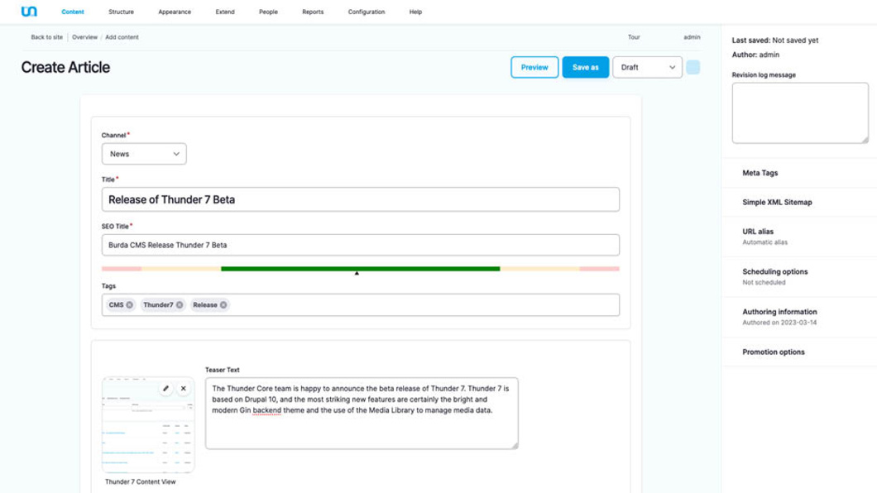877x493 pixels.
Task: Remove the teaser image with X icon
Action: [184, 388]
